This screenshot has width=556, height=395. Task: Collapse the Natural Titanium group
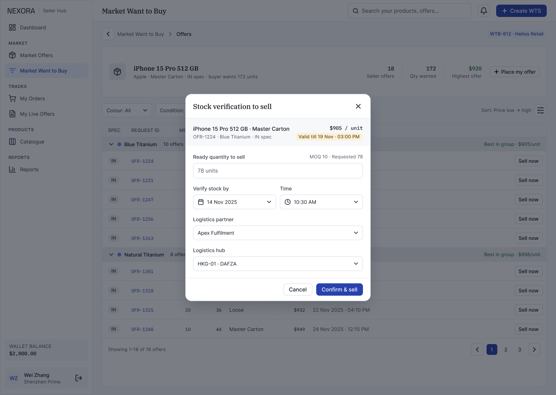coord(111,255)
